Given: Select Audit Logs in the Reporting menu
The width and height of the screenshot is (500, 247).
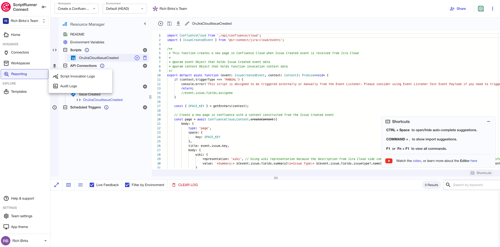Looking at the screenshot, I should tap(68, 86).
